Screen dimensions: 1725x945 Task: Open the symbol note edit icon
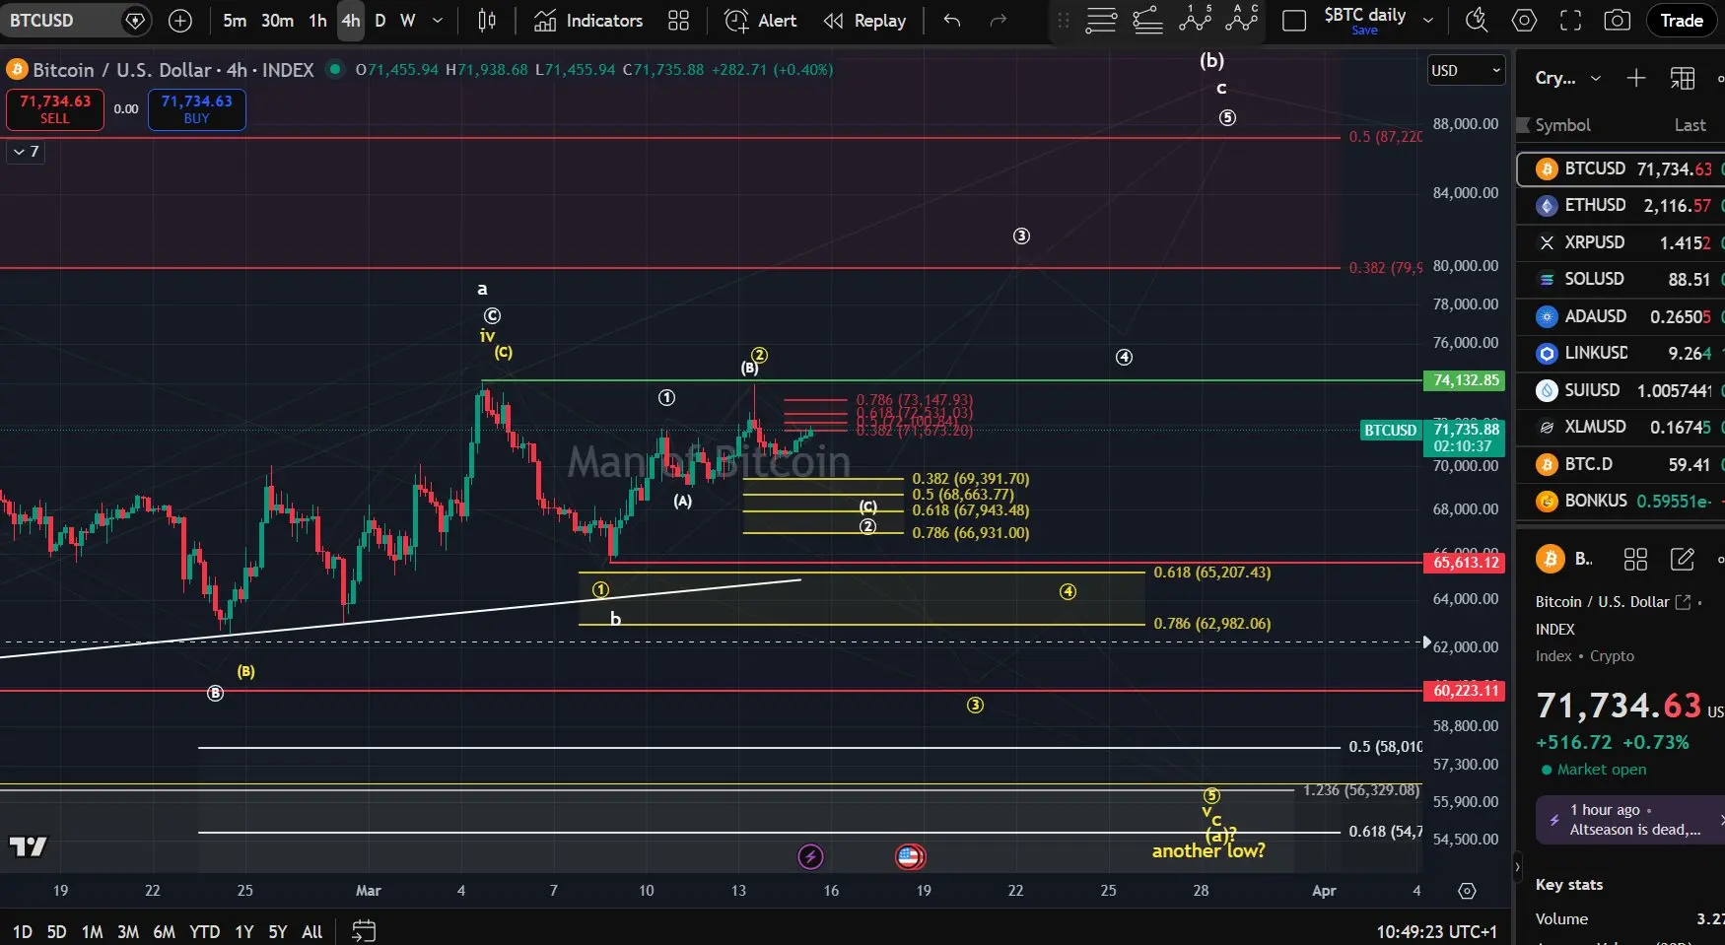tap(1683, 560)
